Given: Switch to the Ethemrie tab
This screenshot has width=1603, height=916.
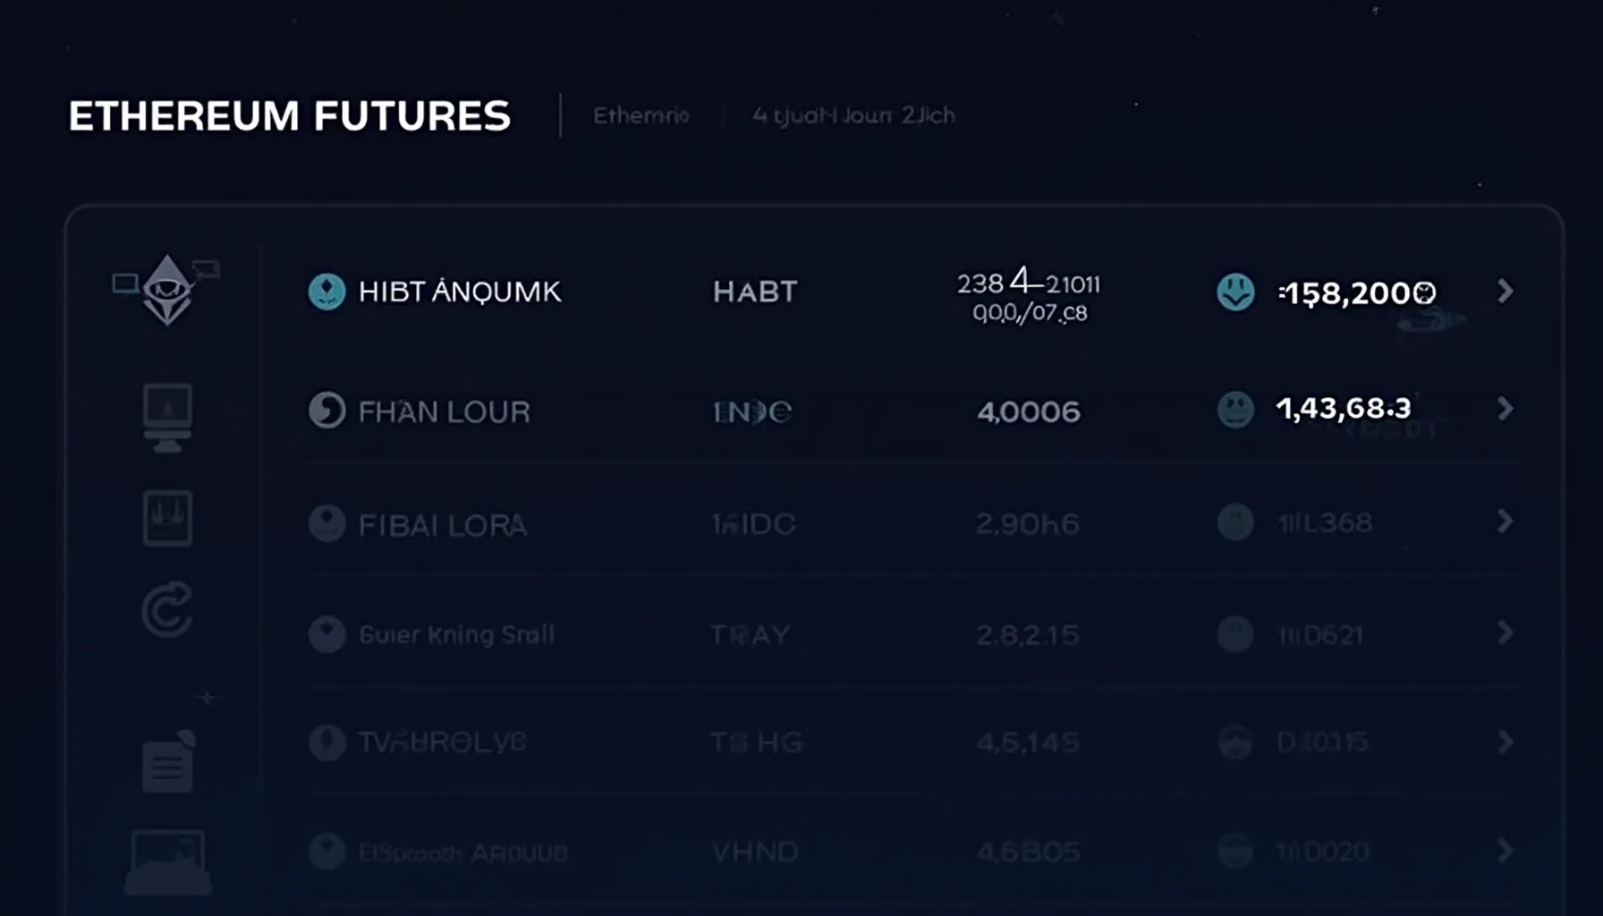Looking at the screenshot, I should coord(641,115).
